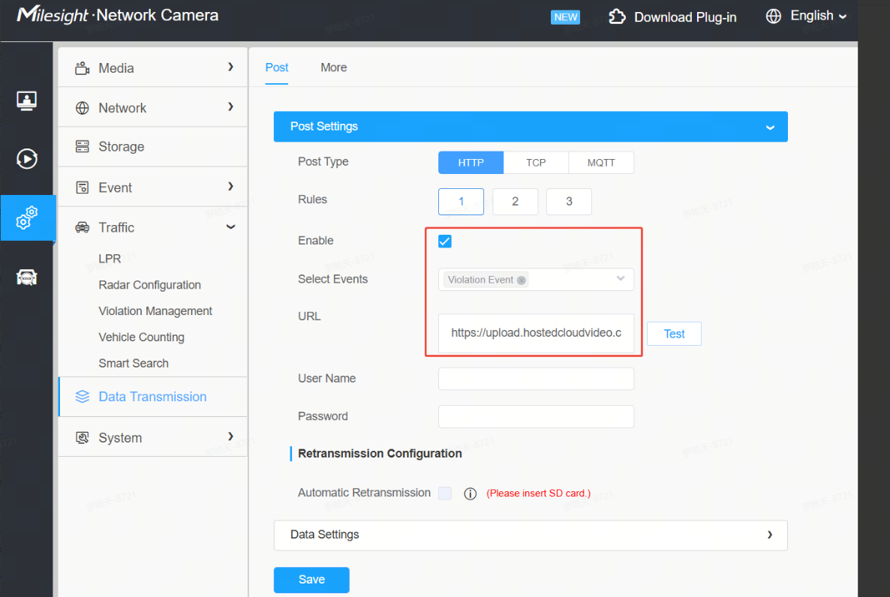The height and width of the screenshot is (597, 890).
Task: Click the Event list icon
Action: [x=83, y=187]
